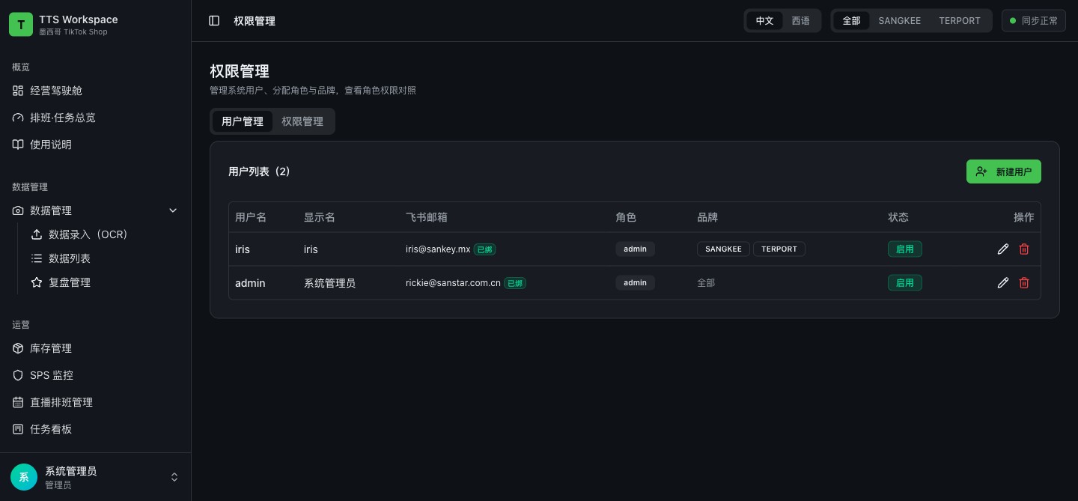The height and width of the screenshot is (501, 1078).
Task: Click the 权限管理 breadcrumb title in header
Action: point(255,21)
